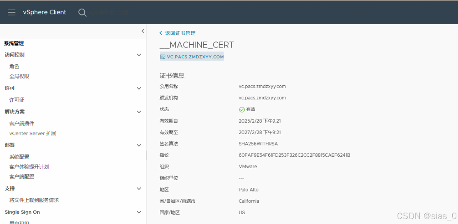Click the date 2025/2/28 下午9:21
The height and width of the screenshot is (224, 458).
point(260,121)
